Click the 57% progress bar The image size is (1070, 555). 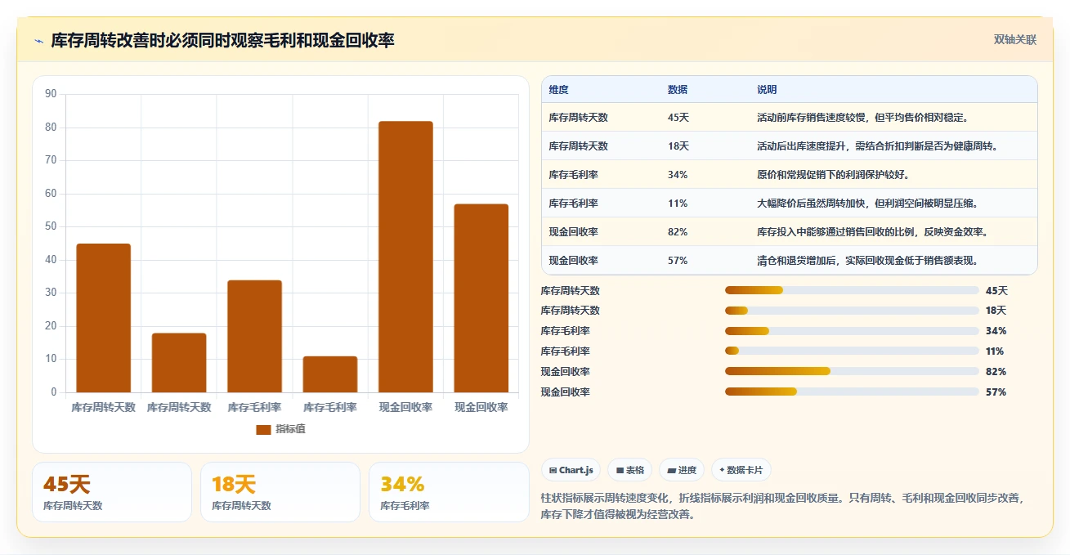coord(852,392)
